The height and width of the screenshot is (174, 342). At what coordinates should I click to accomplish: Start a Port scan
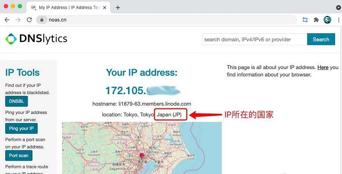19,155
